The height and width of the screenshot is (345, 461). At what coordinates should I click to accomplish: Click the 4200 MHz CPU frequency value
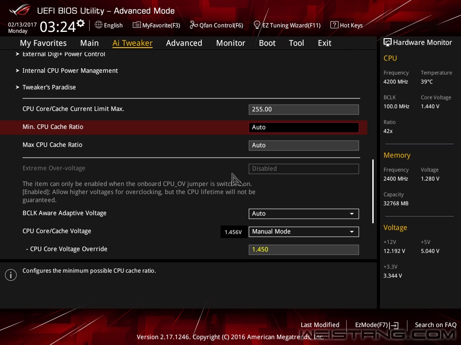point(396,82)
